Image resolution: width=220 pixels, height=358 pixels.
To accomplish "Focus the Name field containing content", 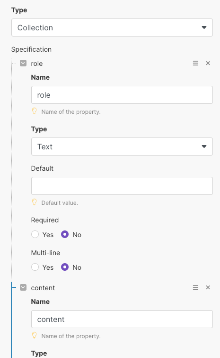I will 122,319.
